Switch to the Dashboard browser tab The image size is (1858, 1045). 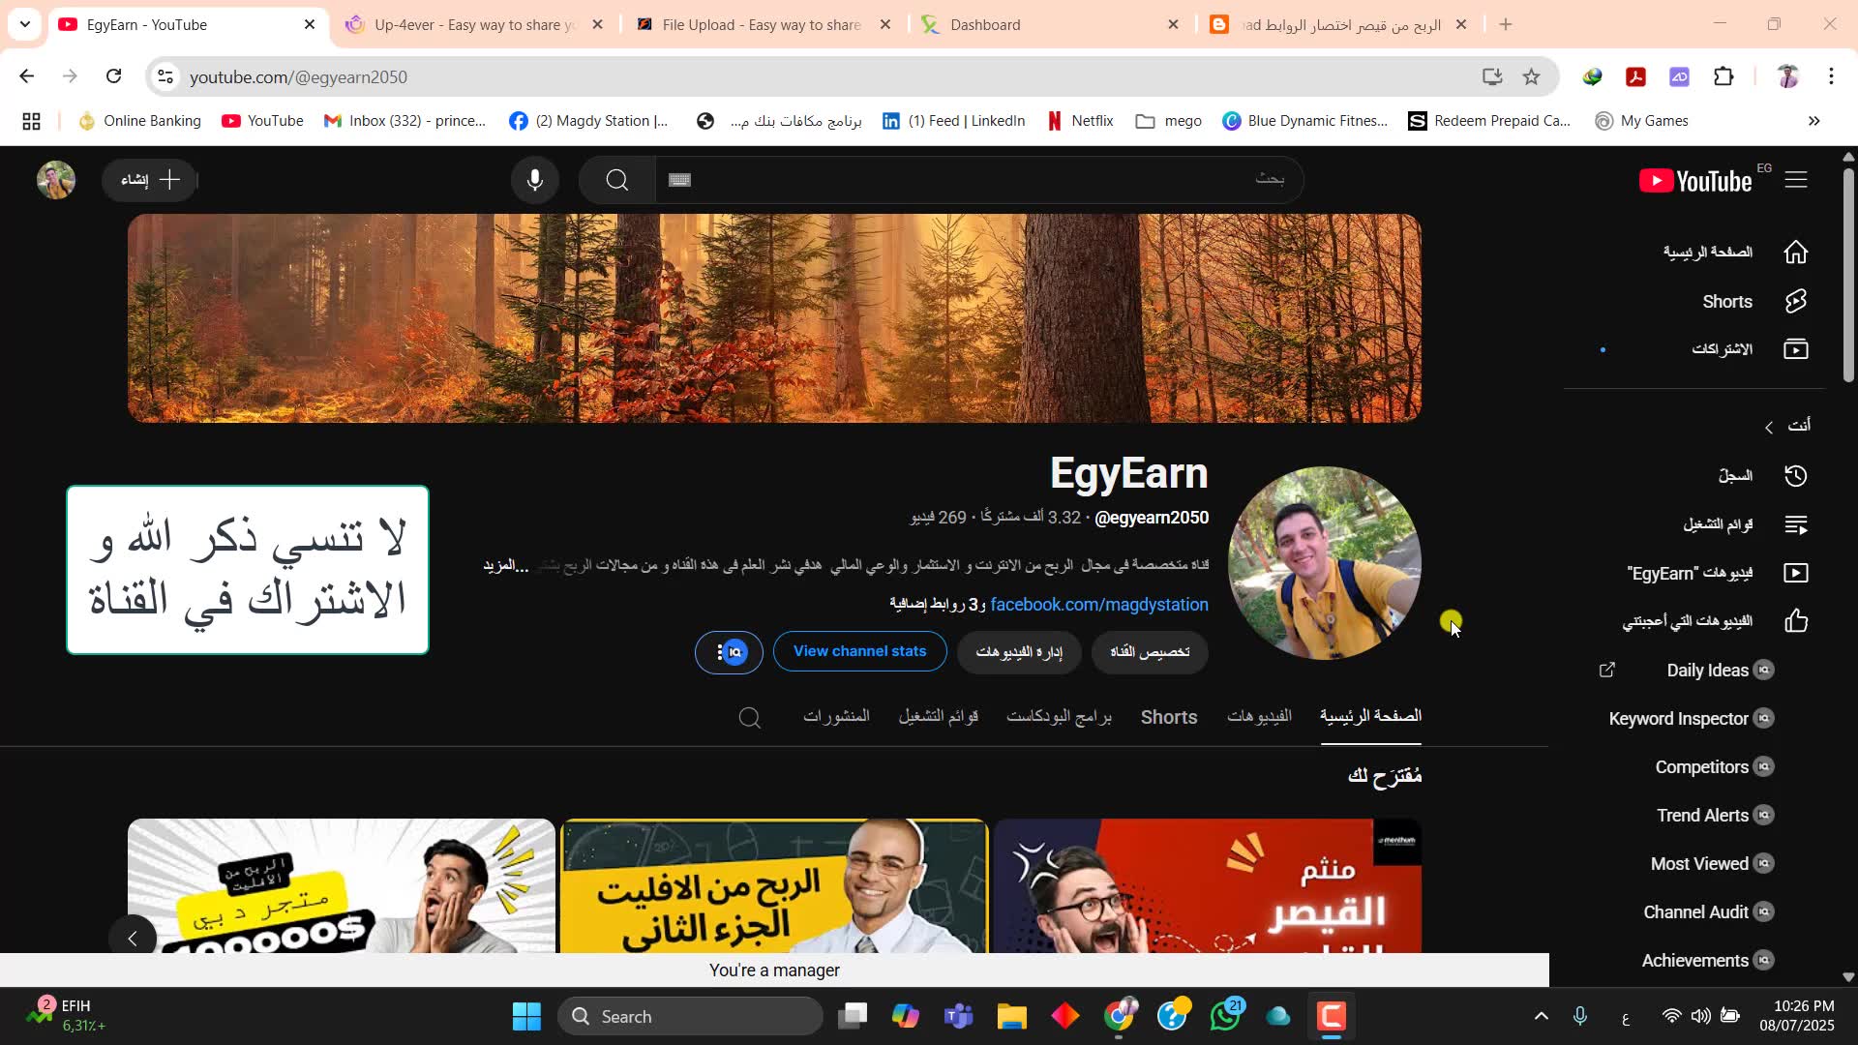coord(1052,24)
